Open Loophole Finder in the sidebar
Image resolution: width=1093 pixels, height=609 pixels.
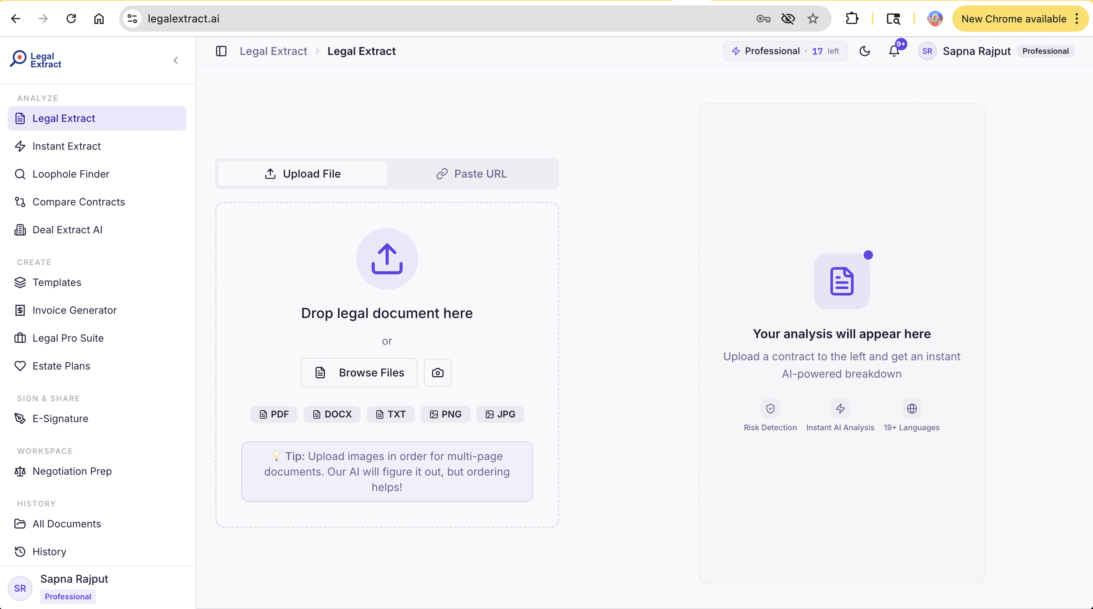coord(97,174)
